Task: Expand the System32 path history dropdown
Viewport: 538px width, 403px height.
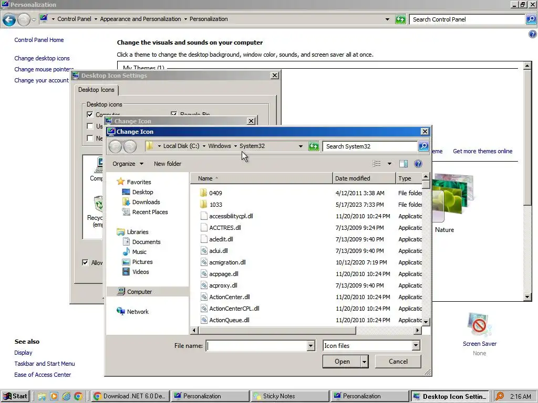Action: (301, 146)
